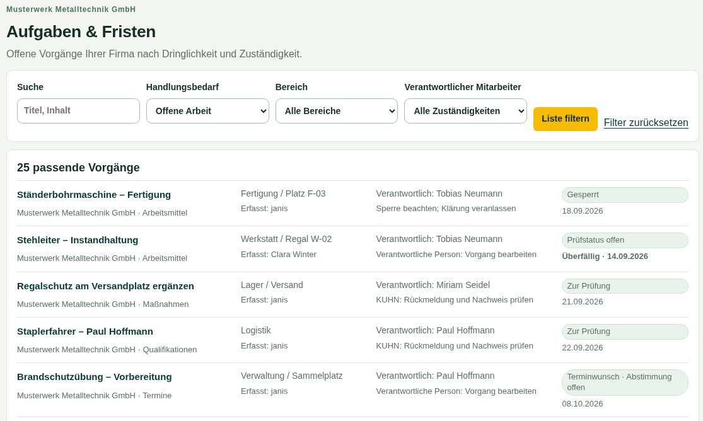Click Verantwortlich: Miriam Seidel text
703x421 pixels.
coord(433,285)
